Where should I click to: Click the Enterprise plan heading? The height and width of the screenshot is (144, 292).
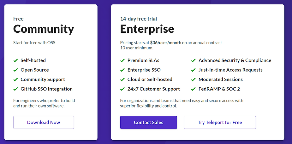pyautogui.click(x=147, y=29)
